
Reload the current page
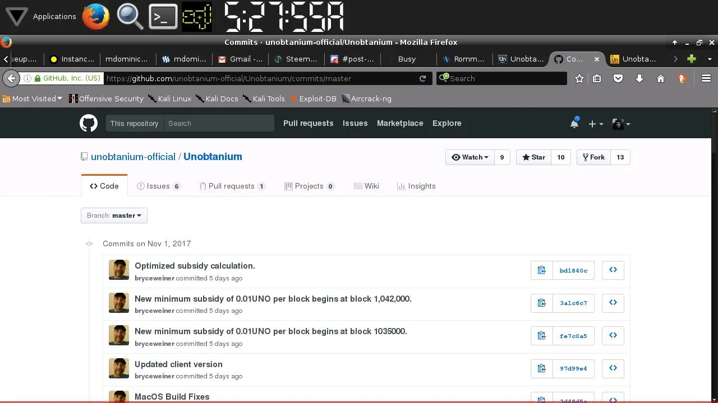tap(423, 78)
